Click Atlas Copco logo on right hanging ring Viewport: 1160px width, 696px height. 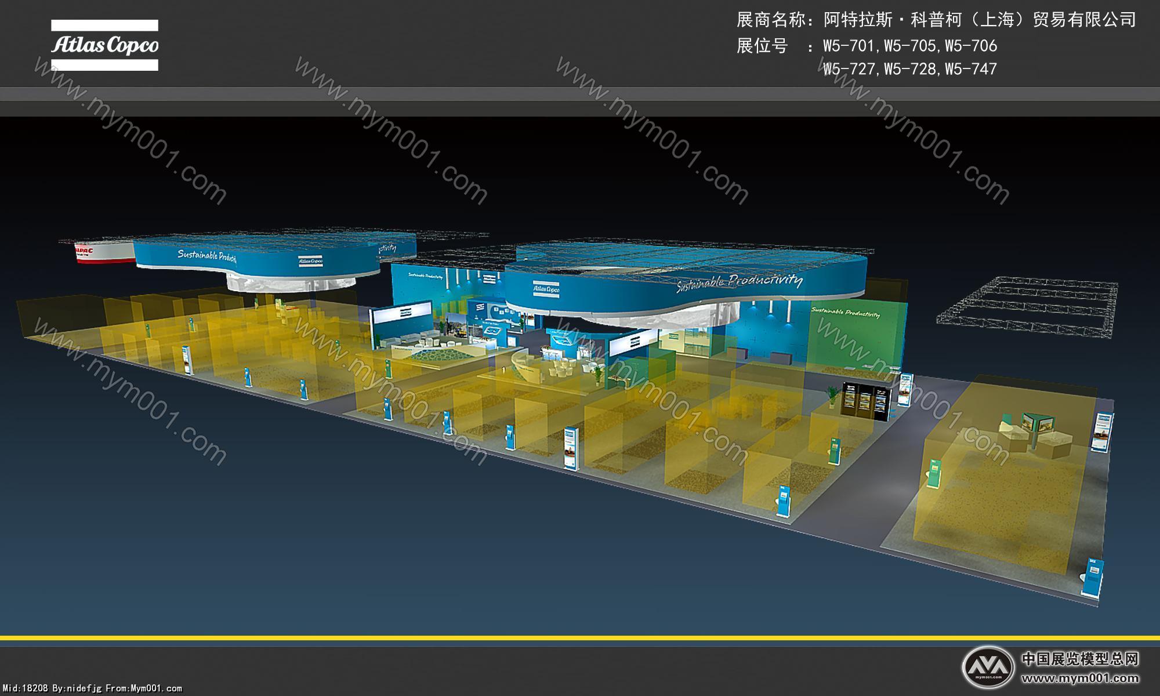coord(546,288)
